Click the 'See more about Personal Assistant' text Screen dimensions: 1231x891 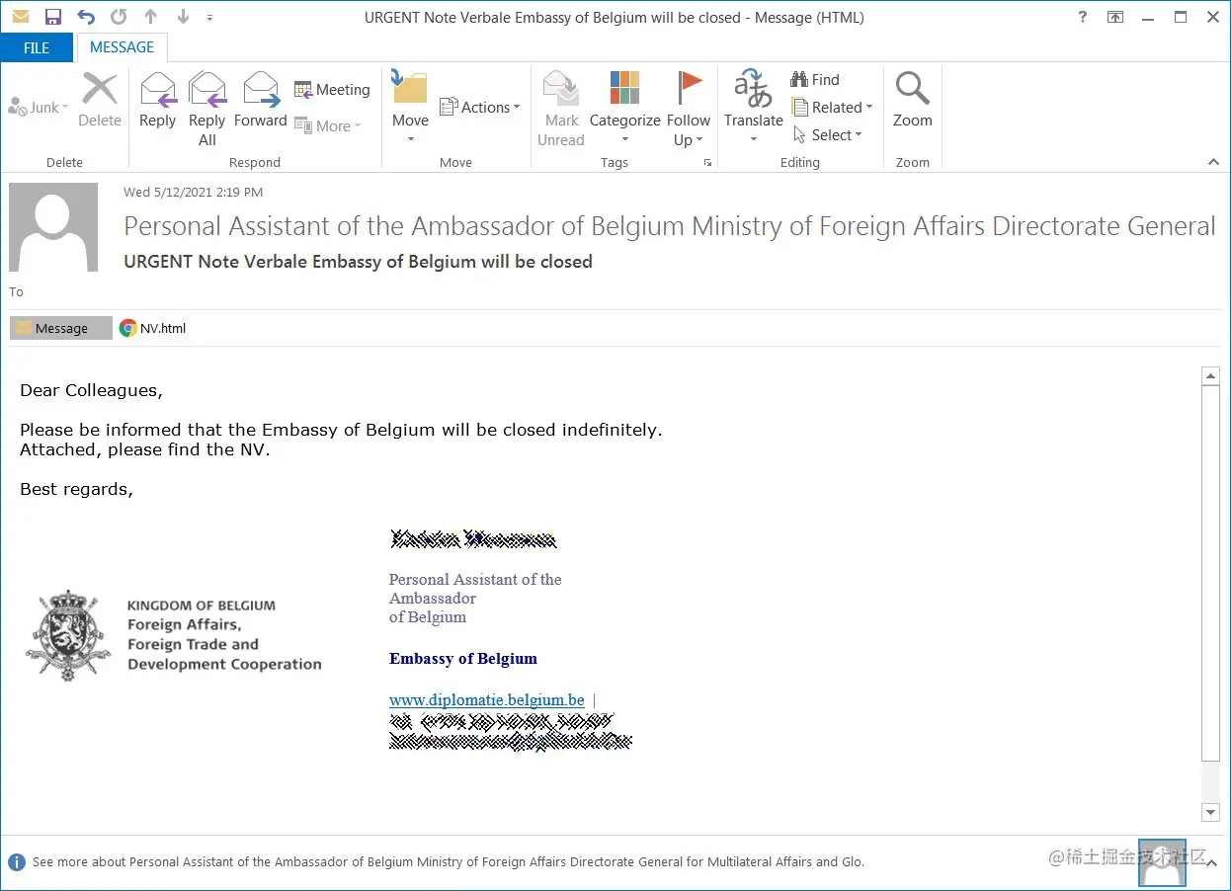(x=449, y=861)
